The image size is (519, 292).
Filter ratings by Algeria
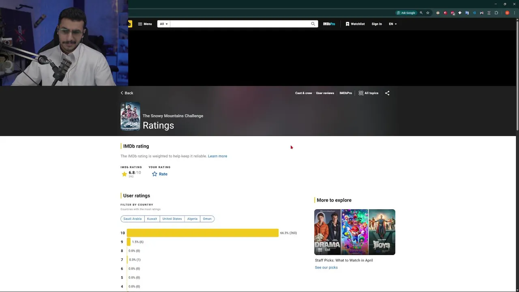(x=192, y=219)
